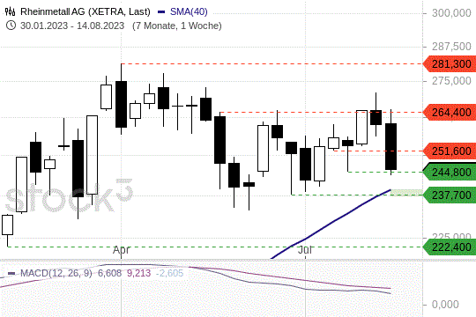
Task: Select the red 251,600 price level tag
Action: [450, 151]
